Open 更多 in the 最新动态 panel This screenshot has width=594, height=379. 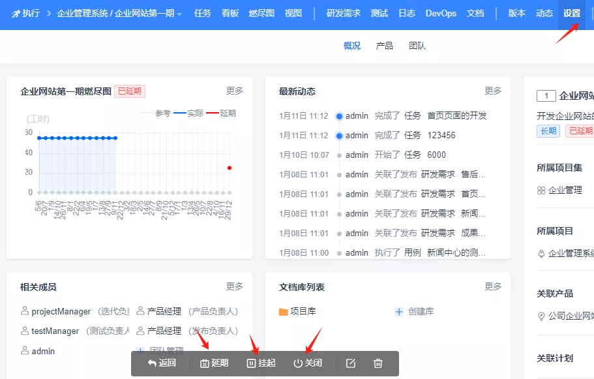coord(493,91)
